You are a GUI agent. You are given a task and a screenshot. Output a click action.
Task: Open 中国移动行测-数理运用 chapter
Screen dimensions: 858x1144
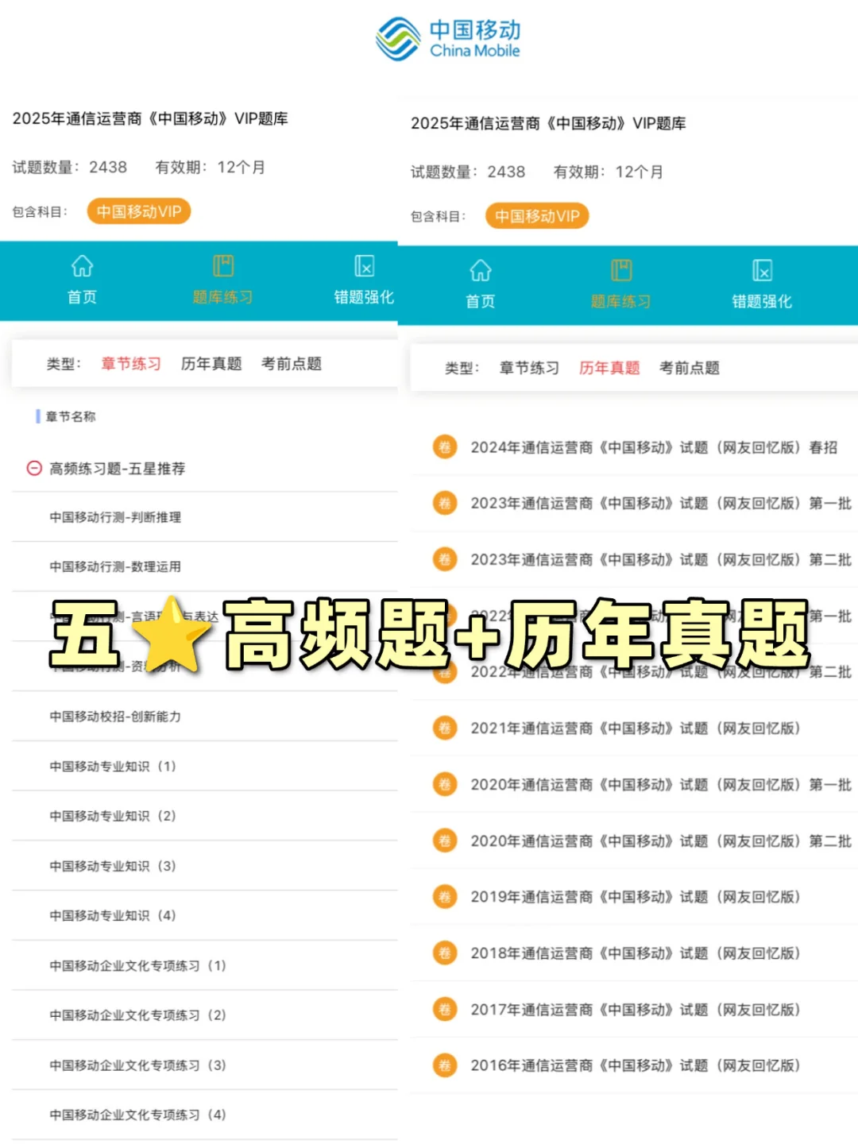pos(115,566)
